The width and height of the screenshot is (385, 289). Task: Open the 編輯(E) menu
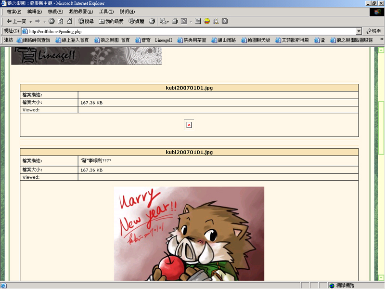(34, 12)
